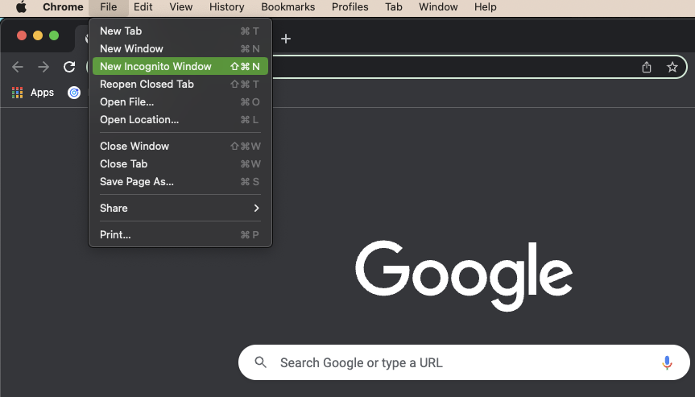Bookmark this page with star icon
The width and height of the screenshot is (695, 397).
pos(672,67)
